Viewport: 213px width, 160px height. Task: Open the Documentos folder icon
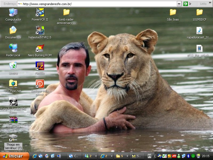[13, 30]
